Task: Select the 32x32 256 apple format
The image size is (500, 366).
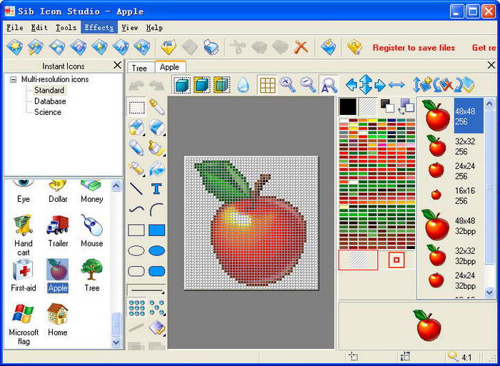Action: [453, 146]
